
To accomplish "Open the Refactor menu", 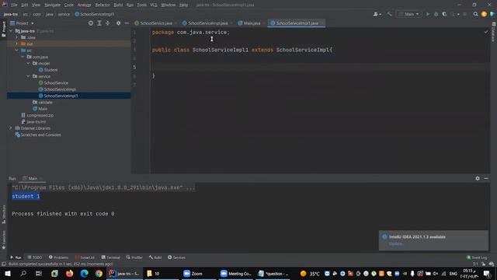I will (x=103, y=5).
